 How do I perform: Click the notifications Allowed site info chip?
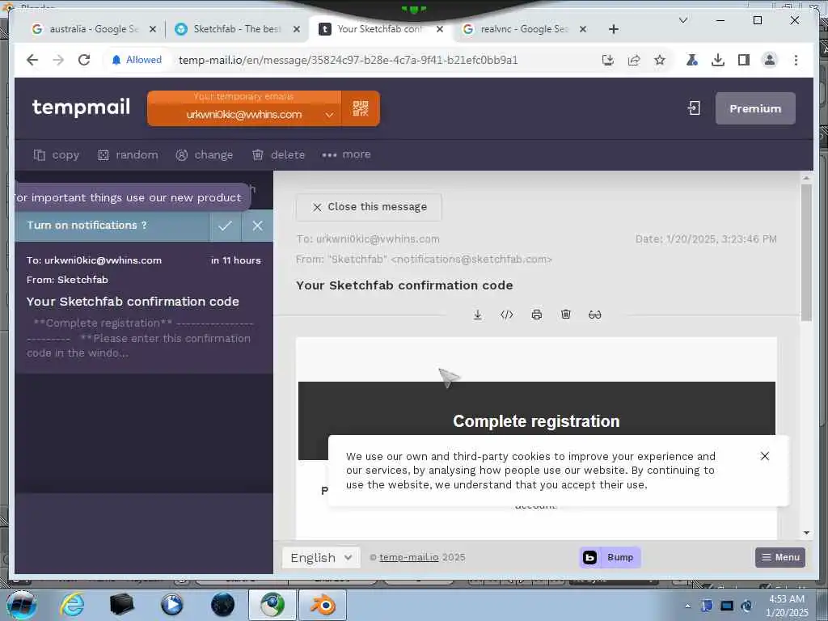(x=137, y=60)
